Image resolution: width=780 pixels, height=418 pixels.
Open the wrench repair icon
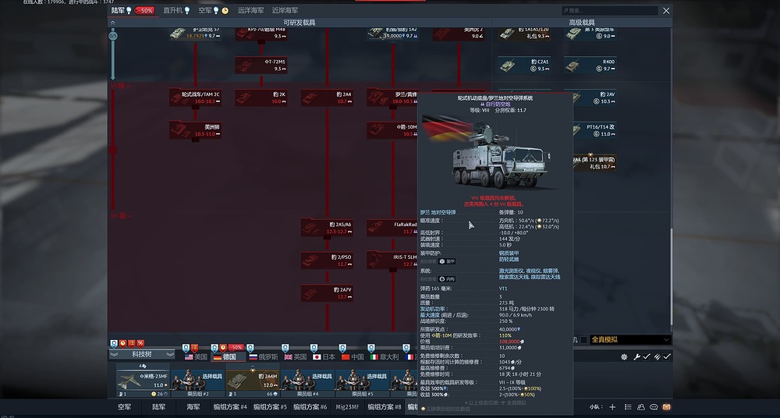(636, 356)
